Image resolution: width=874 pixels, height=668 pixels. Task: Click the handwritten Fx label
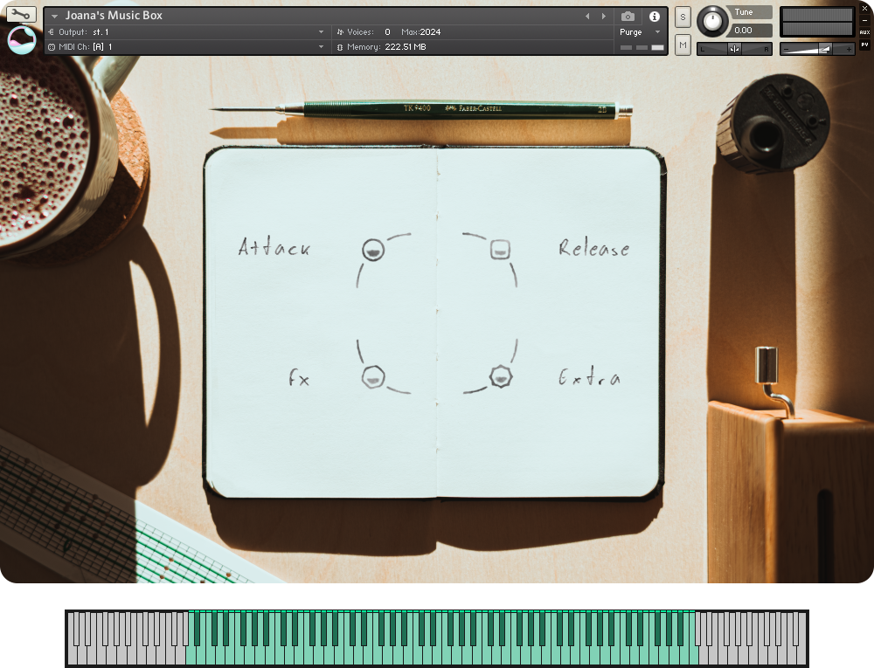299,377
